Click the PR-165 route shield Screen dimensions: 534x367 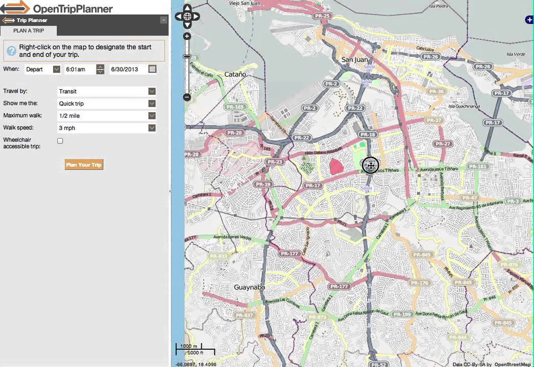[x=235, y=107]
